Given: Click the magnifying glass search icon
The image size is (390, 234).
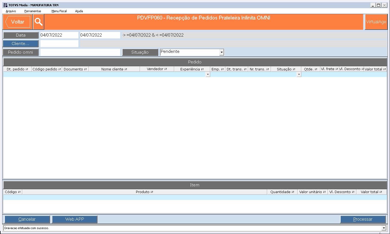Looking at the screenshot, I should [x=39, y=22].
